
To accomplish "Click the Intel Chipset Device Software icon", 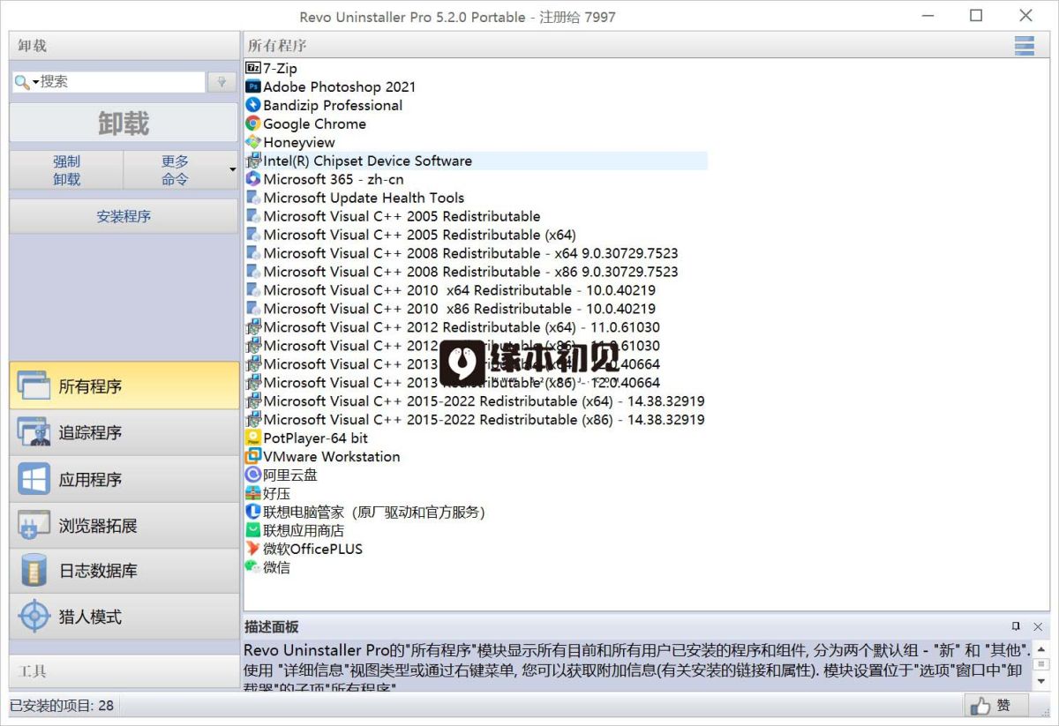I will click(253, 161).
